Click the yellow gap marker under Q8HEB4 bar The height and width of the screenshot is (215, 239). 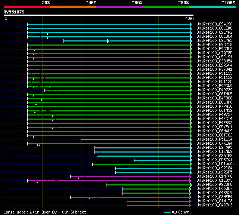(89, 199)
